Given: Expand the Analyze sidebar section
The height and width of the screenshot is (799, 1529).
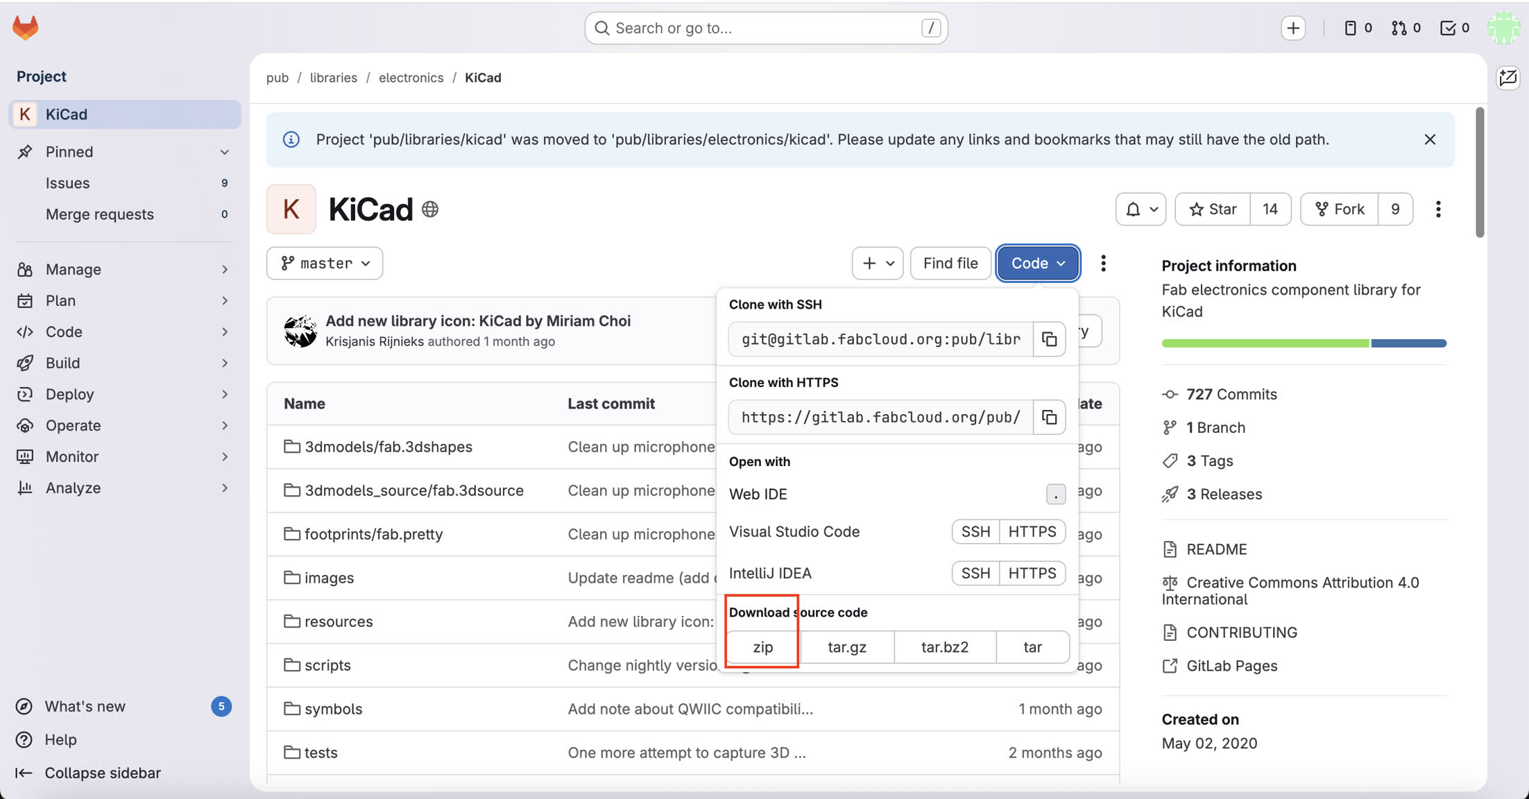Looking at the screenshot, I should (x=125, y=488).
